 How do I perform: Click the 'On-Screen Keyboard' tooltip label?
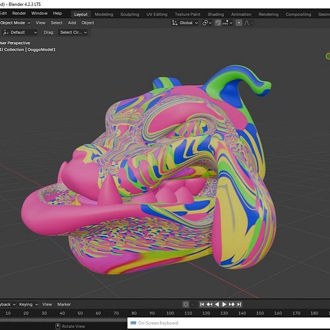[158, 323]
